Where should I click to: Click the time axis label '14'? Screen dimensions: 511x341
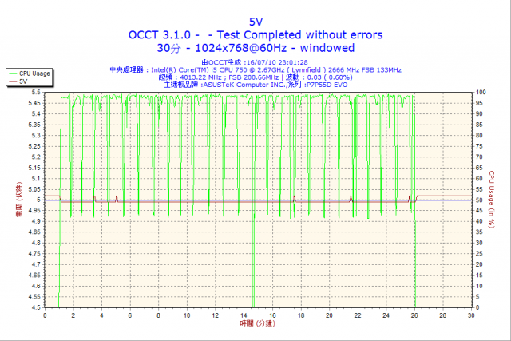tap(244, 315)
